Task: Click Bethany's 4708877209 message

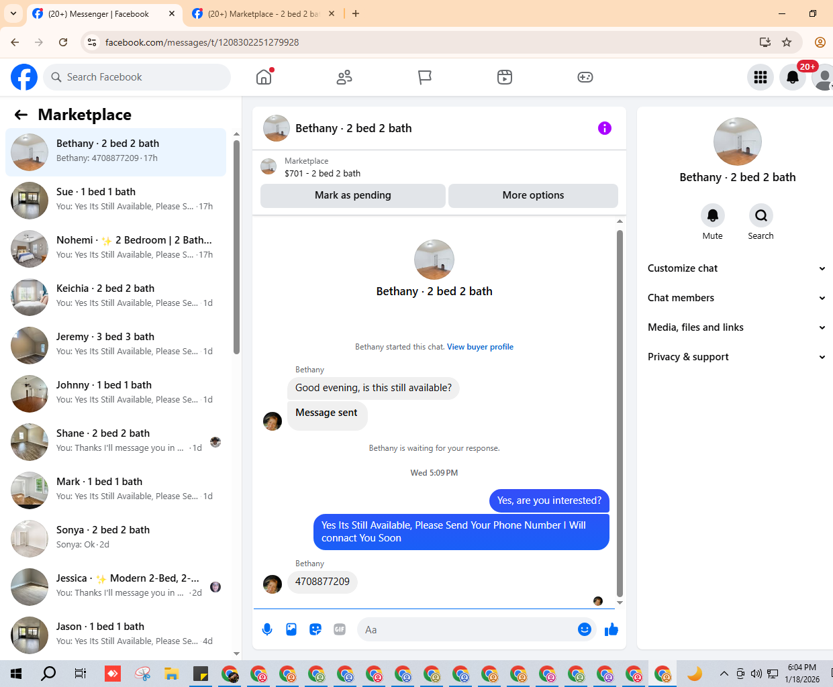Action: tap(322, 582)
